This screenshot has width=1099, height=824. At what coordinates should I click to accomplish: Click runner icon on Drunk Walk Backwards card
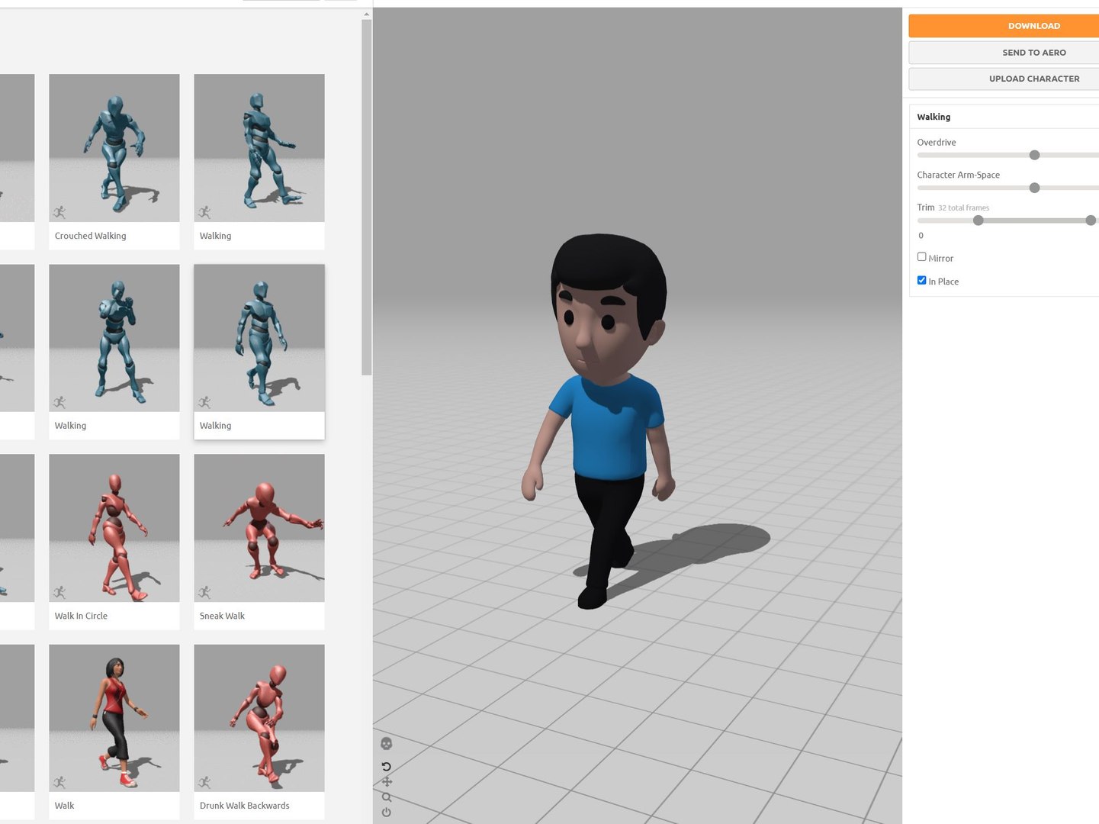click(204, 782)
